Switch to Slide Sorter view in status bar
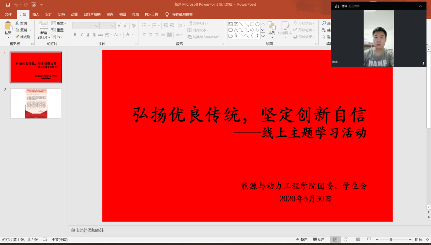The image size is (431, 245). point(346,240)
